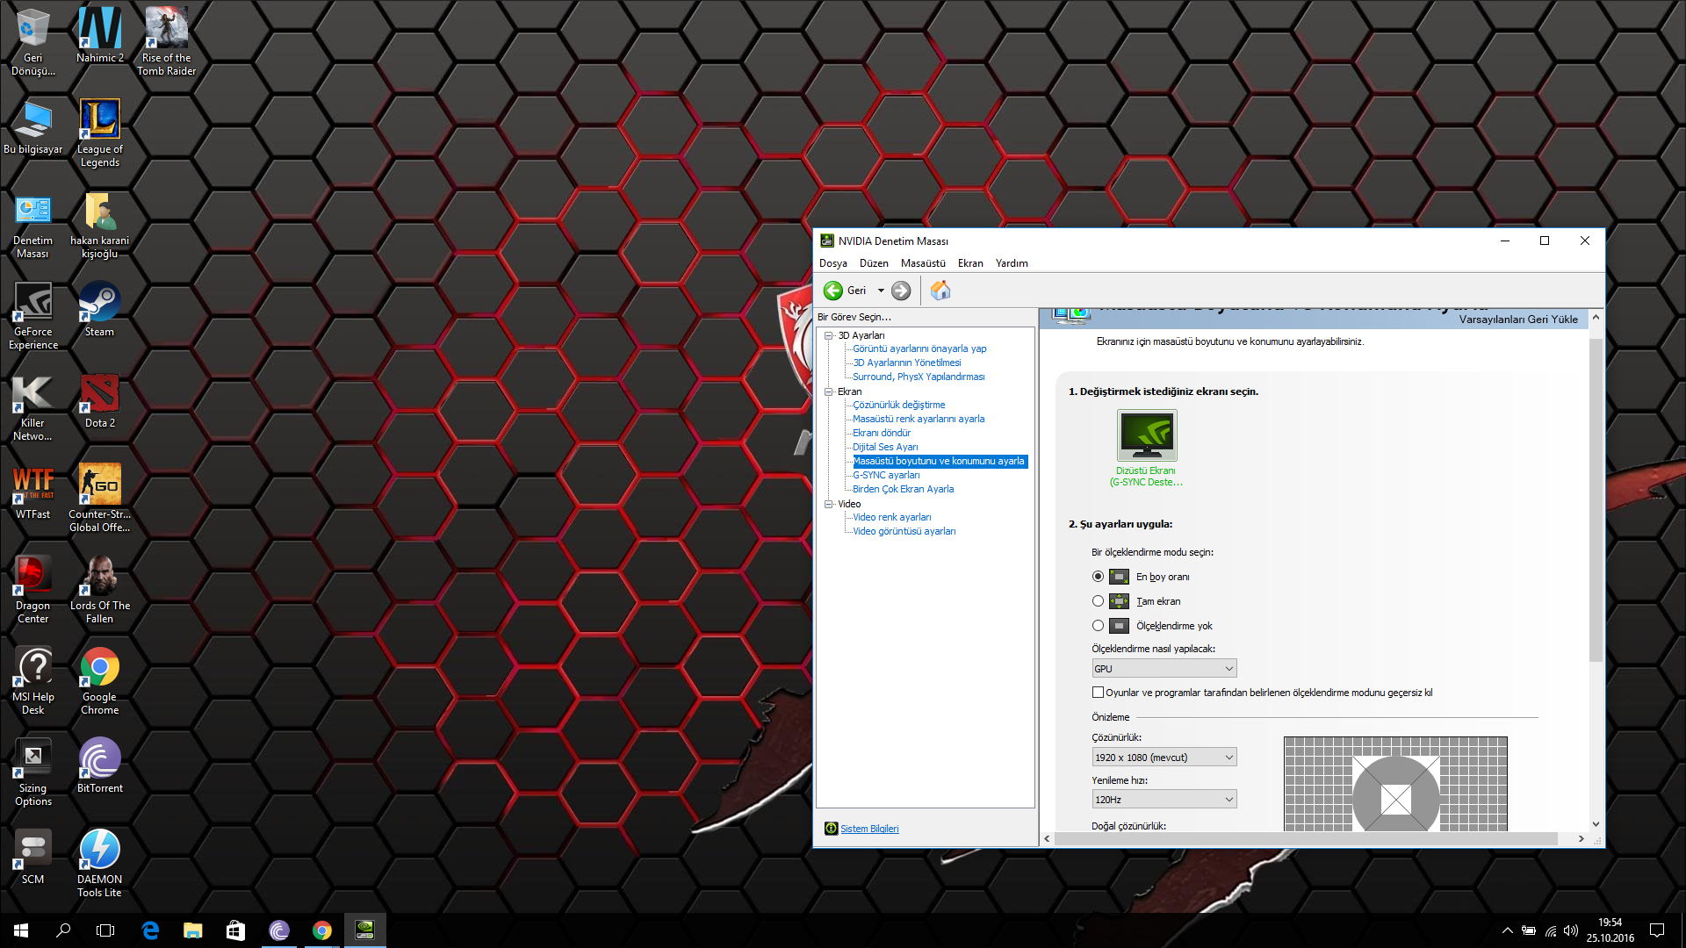Screen dimensions: 1686x948
Task: Open G-SYNC ayarları page
Action: click(886, 475)
